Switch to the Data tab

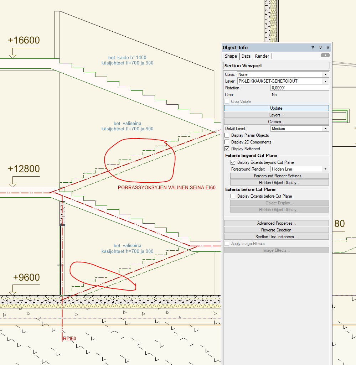coord(246,56)
